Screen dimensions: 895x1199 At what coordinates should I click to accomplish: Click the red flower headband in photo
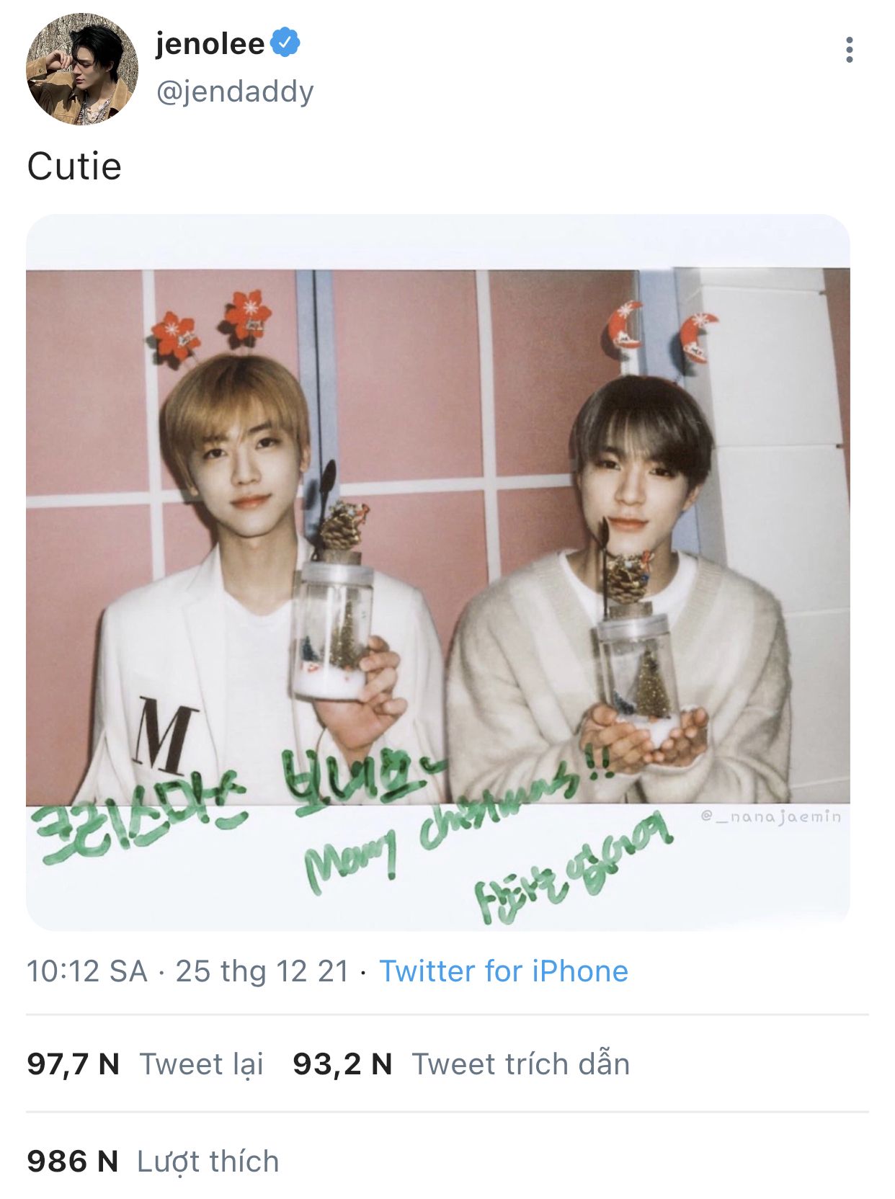click(x=210, y=328)
